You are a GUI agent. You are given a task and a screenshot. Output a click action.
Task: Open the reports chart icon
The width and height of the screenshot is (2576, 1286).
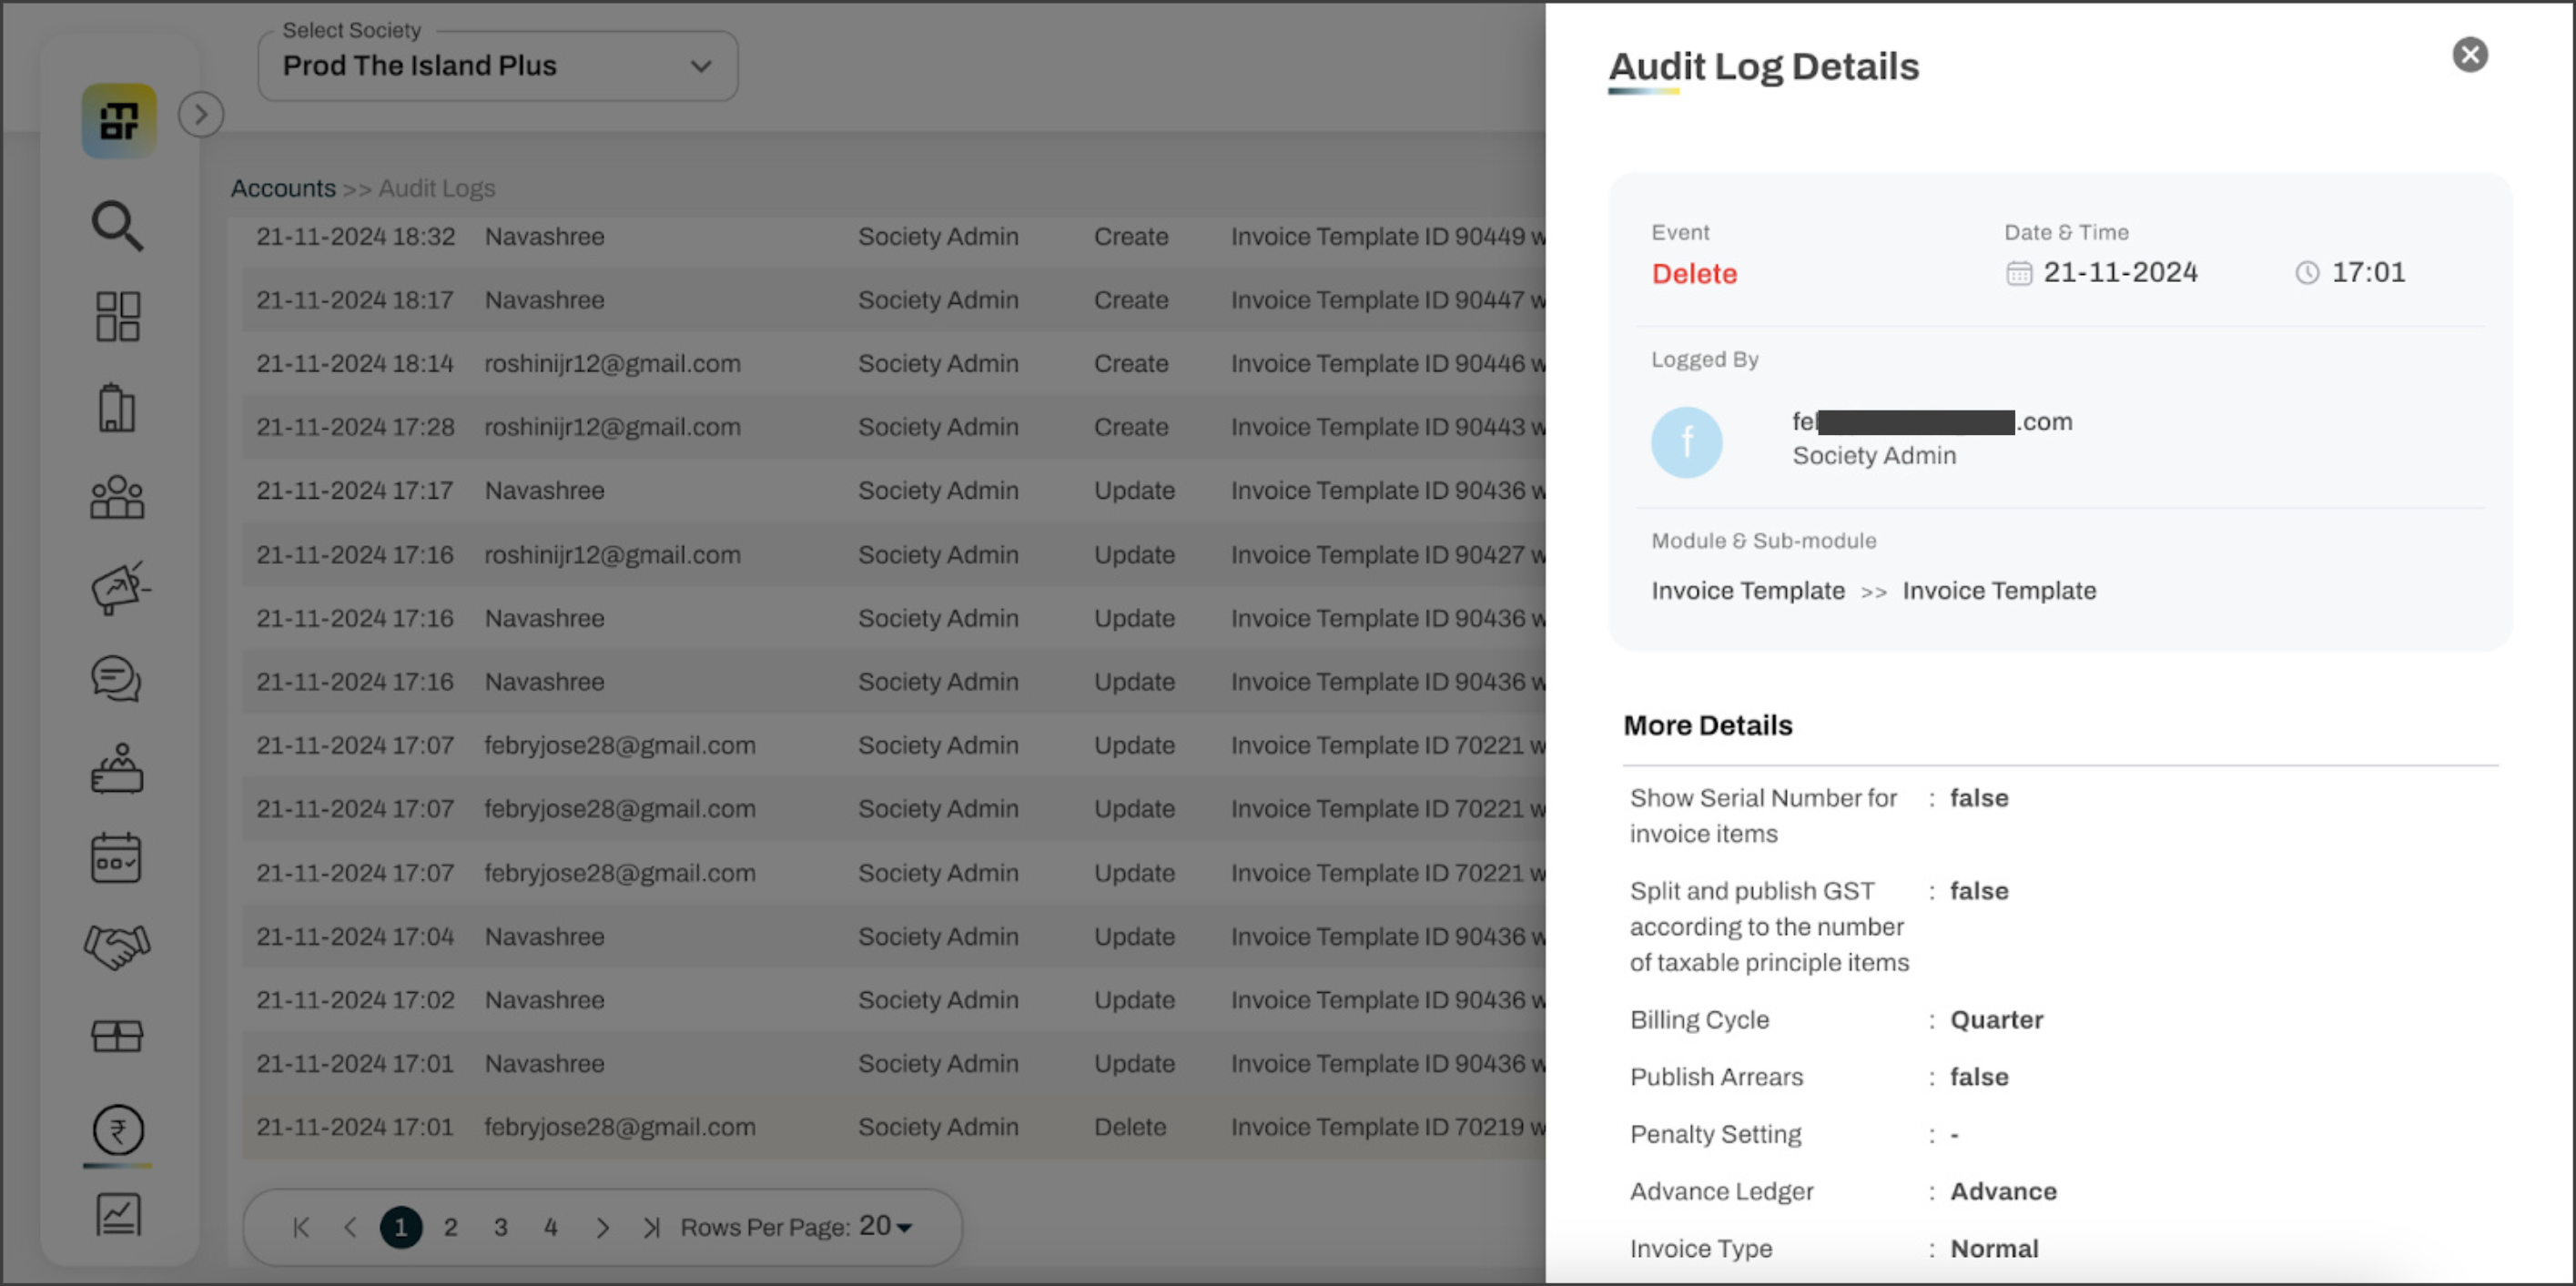pyautogui.click(x=118, y=1215)
